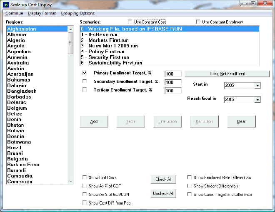Open the Continue menu
Viewport: 275px width, 212px height.
(x=14, y=13)
